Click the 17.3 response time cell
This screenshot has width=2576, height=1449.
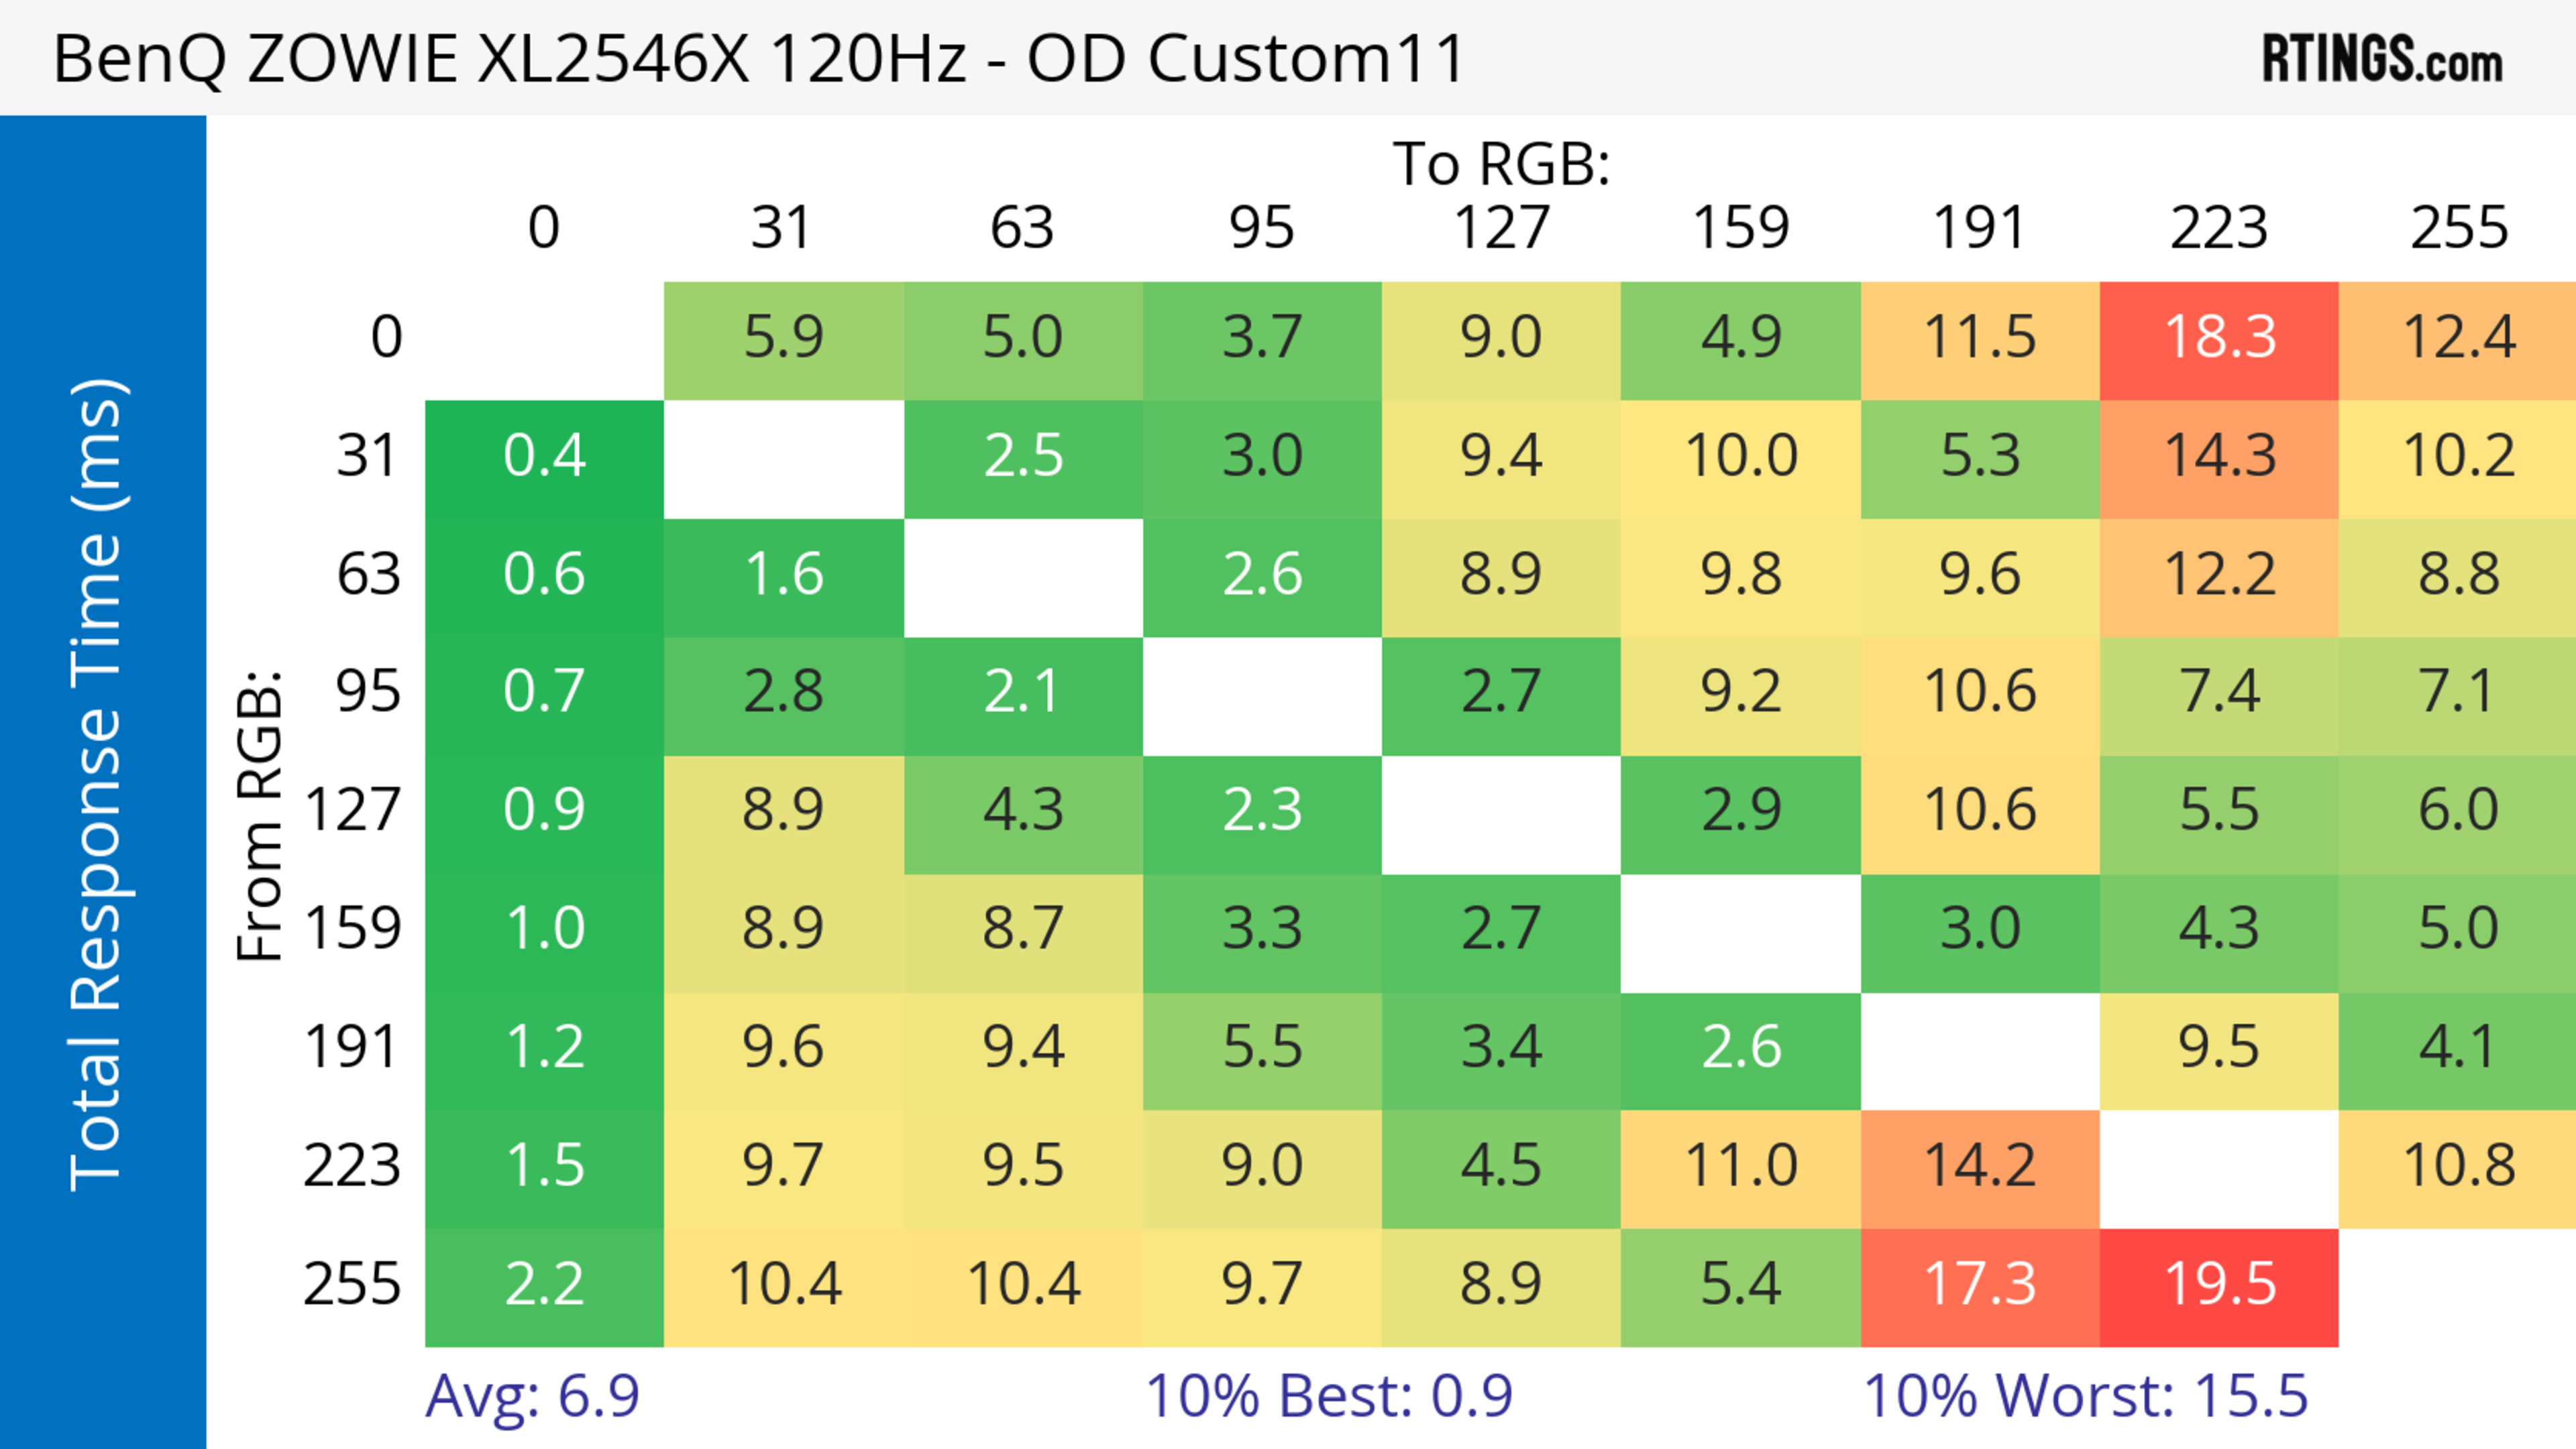(x=1980, y=1285)
